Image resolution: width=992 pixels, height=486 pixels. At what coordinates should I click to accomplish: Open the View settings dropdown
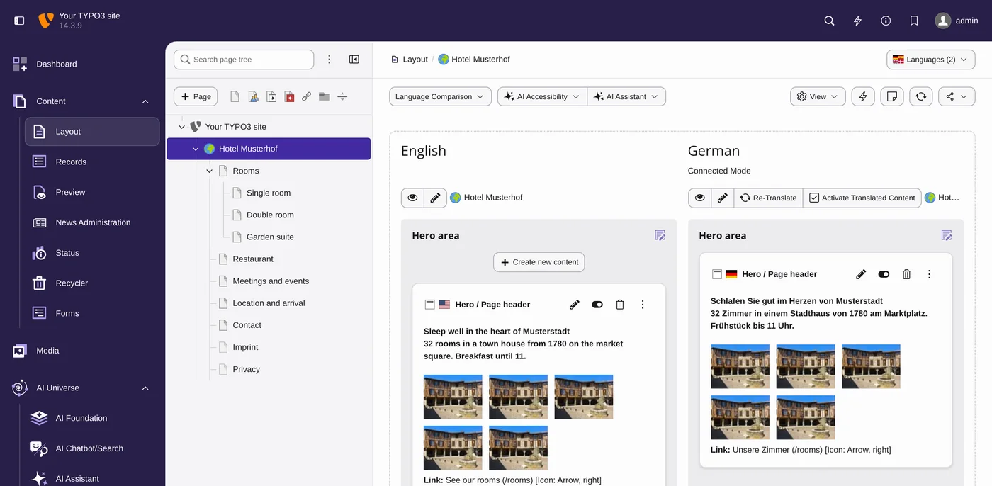click(x=818, y=96)
